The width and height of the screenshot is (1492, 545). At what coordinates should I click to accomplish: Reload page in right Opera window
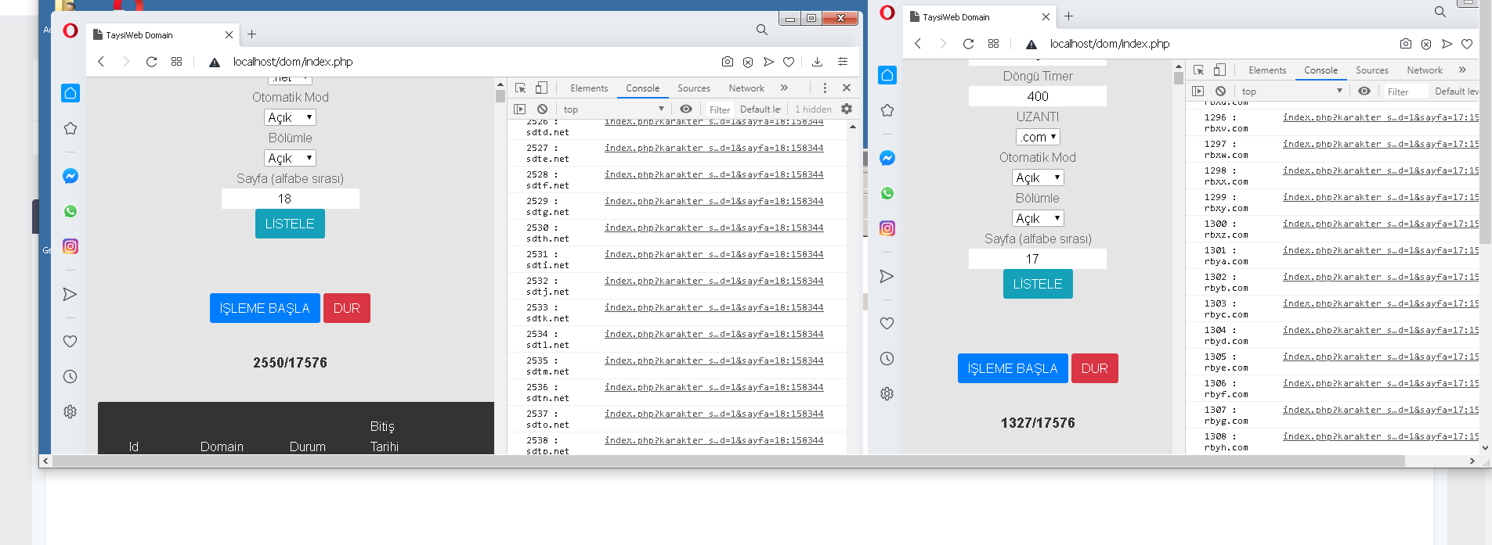point(969,44)
